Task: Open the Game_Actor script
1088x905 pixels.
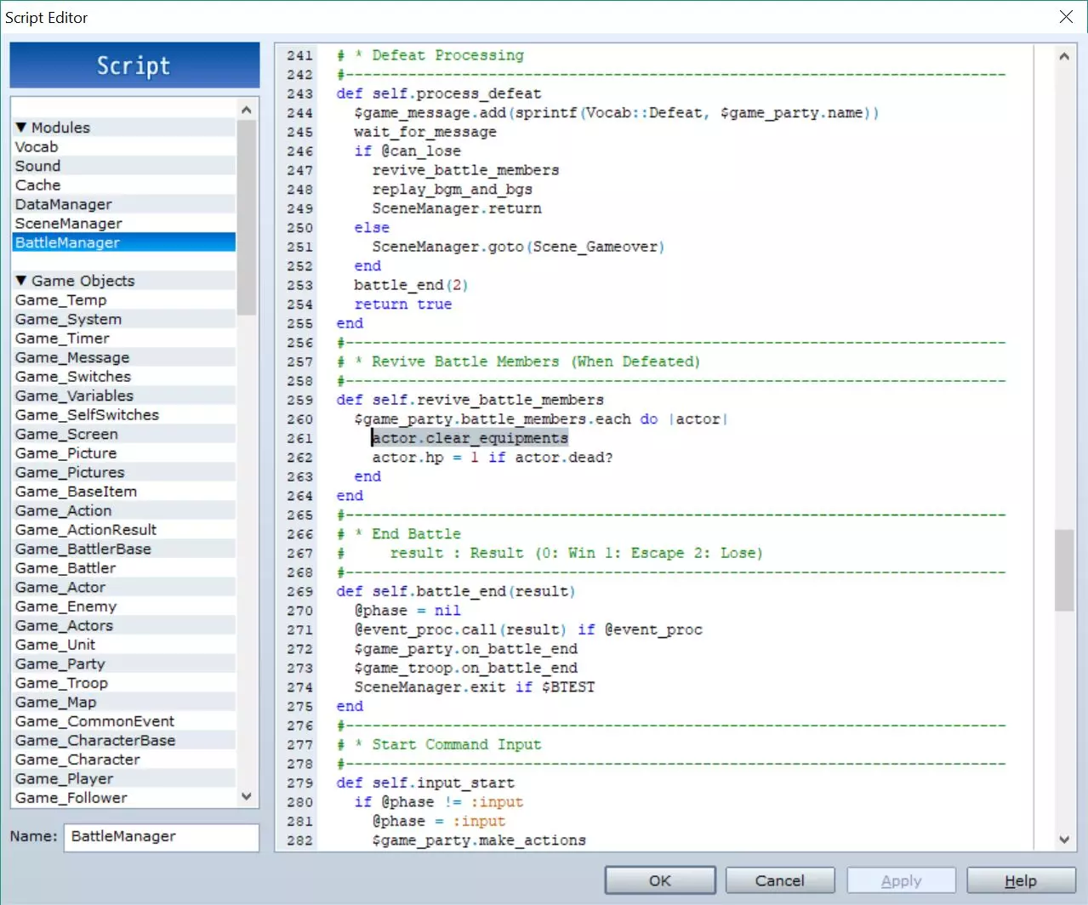Action: point(60,588)
